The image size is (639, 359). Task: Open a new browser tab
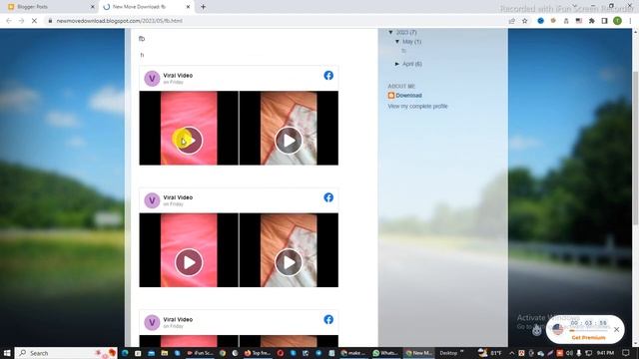[x=203, y=7]
